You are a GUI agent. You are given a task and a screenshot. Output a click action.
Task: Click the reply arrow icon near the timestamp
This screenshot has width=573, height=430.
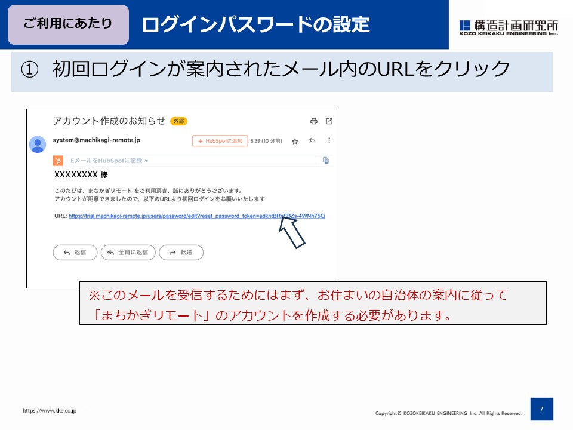[x=312, y=141]
